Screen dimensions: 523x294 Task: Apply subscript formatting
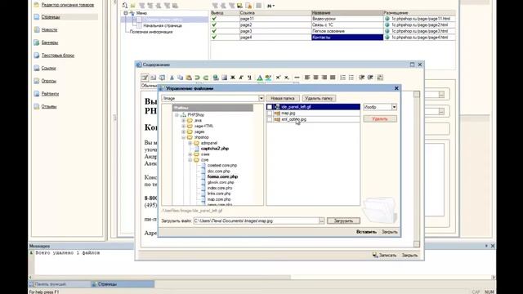click(287, 78)
